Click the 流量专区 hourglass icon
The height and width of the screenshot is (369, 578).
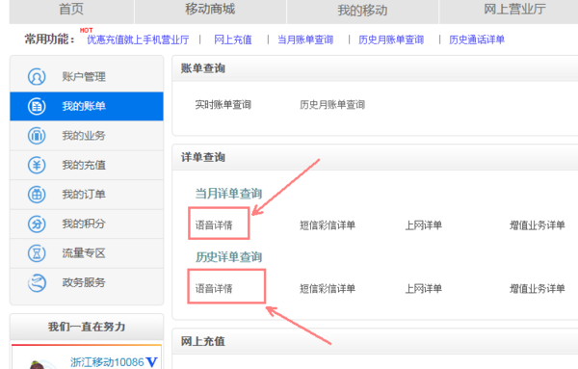pos(37,253)
